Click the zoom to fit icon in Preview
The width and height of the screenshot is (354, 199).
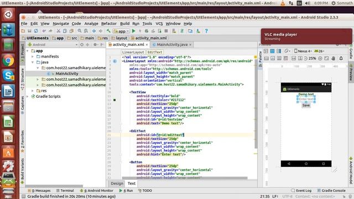coord(326,58)
